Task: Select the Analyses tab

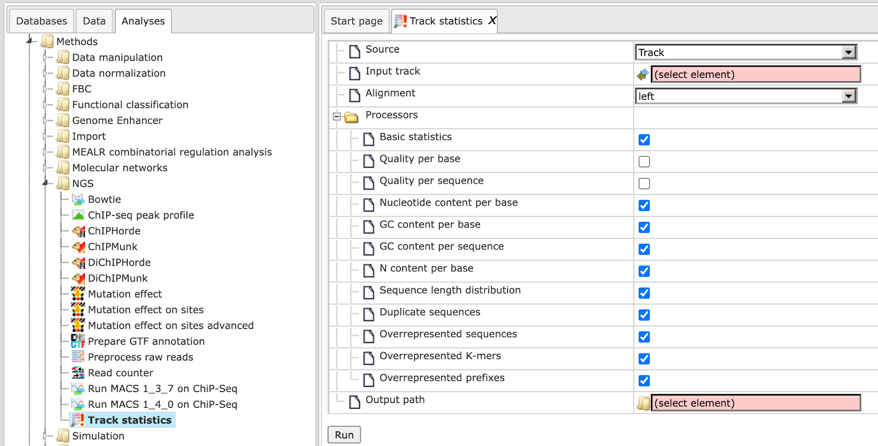Action: [143, 21]
